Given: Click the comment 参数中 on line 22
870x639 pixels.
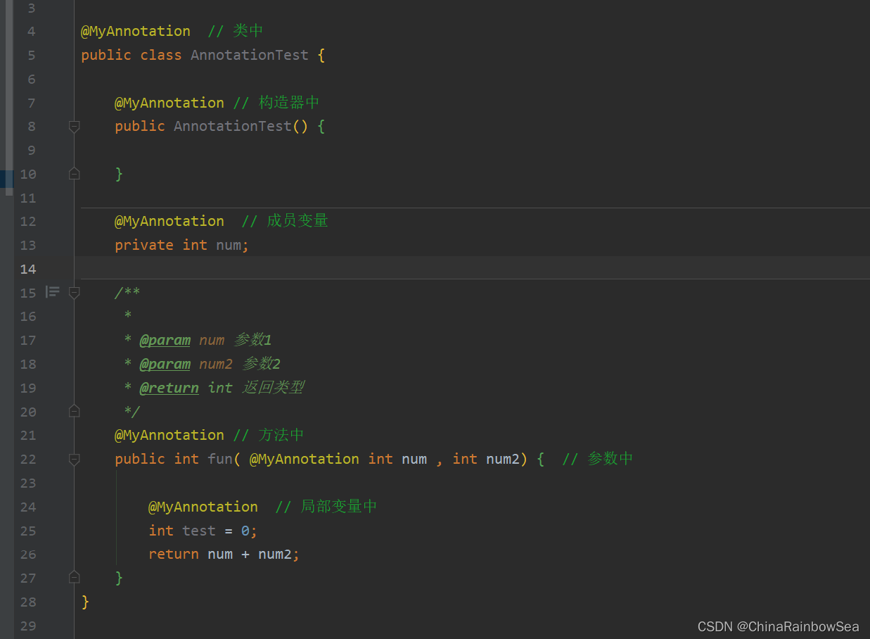Looking at the screenshot, I should pos(610,459).
